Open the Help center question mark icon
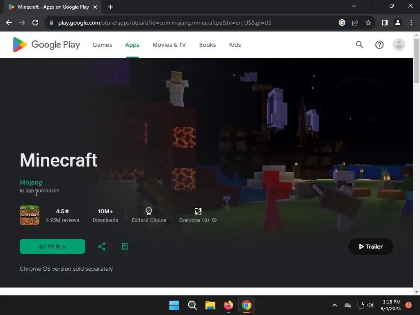The width and height of the screenshot is (420, 315). pos(379,44)
